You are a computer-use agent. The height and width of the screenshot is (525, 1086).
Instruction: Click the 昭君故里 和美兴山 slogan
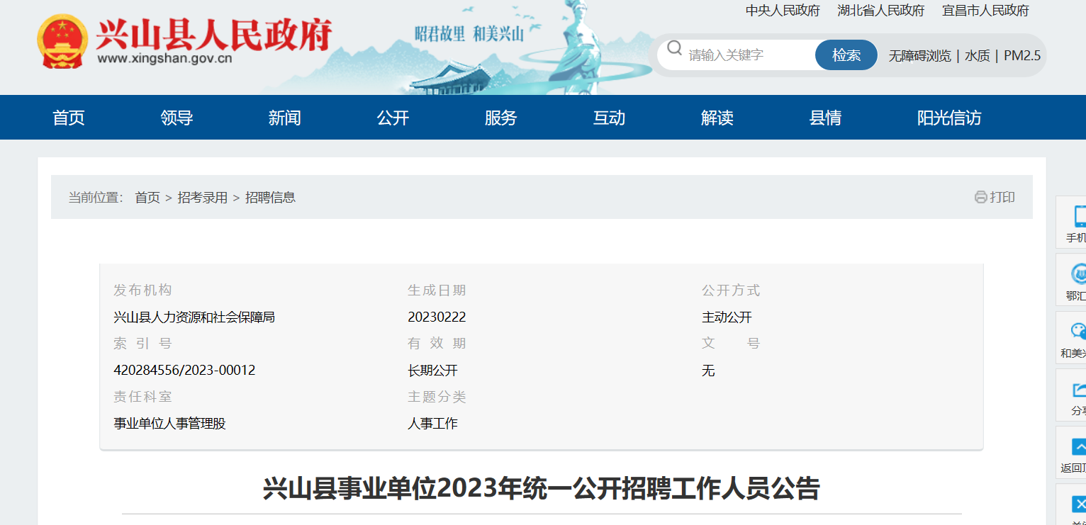point(469,33)
